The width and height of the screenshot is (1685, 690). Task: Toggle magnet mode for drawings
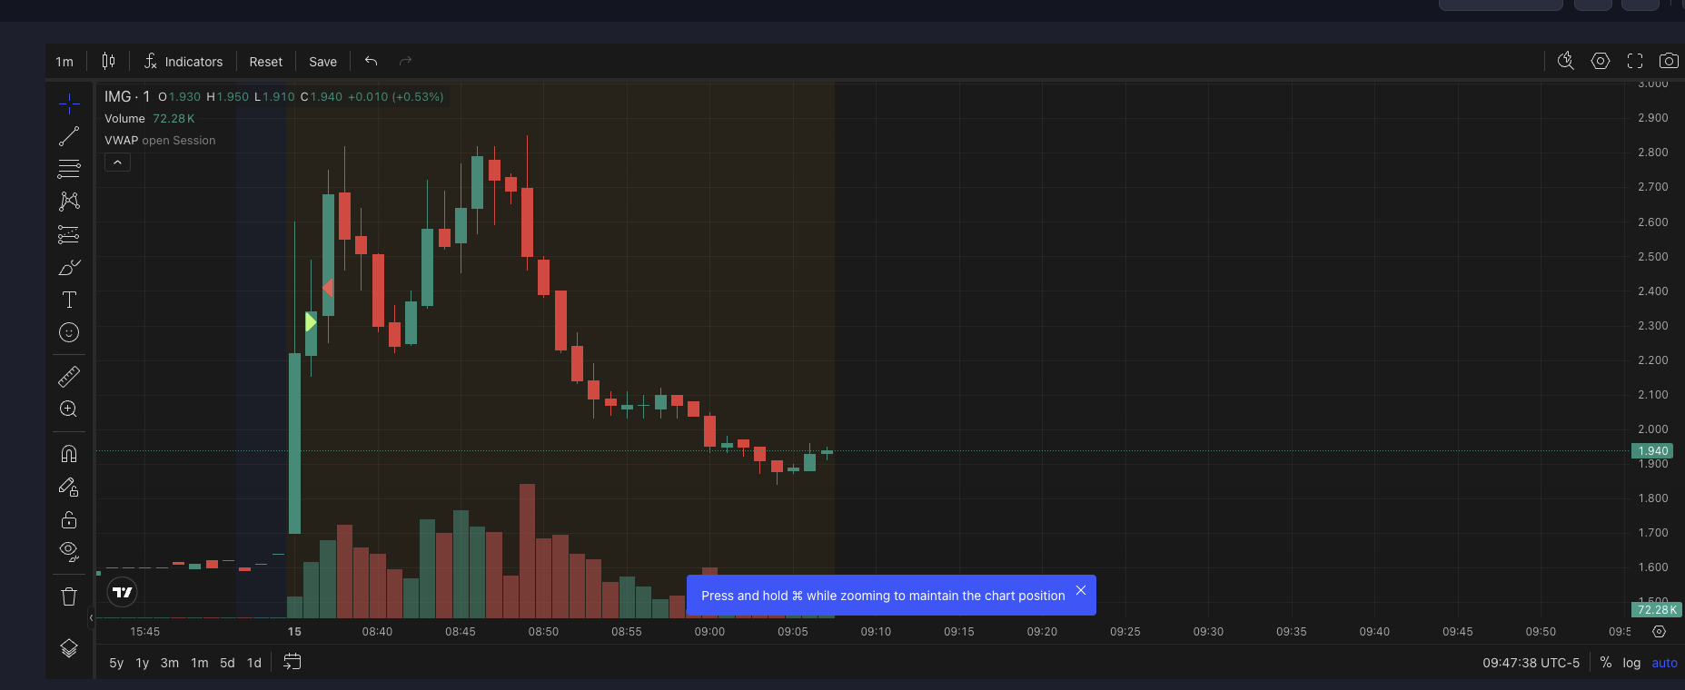(69, 454)
